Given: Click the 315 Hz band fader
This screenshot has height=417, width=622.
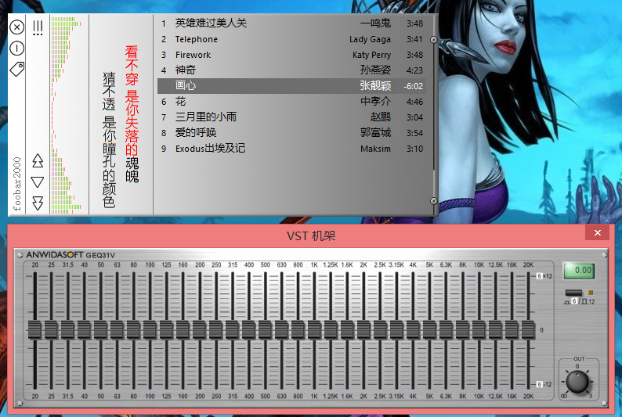Looking at the screenshot, I should click(233, 330).
